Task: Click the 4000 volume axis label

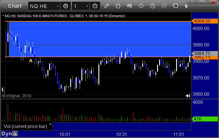Action: [198, 102]
